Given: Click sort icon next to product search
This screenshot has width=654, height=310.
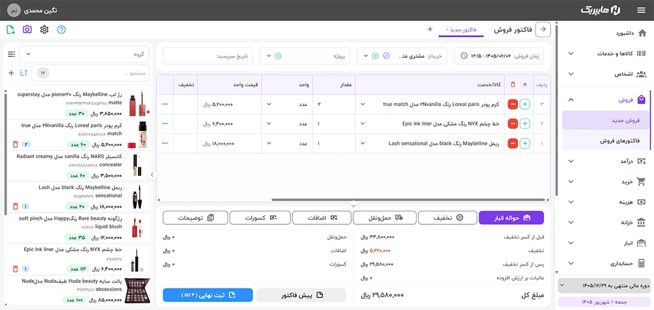Looking at the screenshot, I should point(24,73).
